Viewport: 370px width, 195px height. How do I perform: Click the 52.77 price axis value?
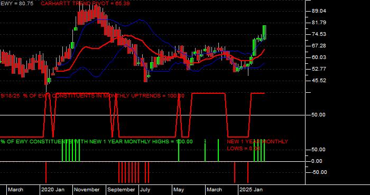[319, 69]
